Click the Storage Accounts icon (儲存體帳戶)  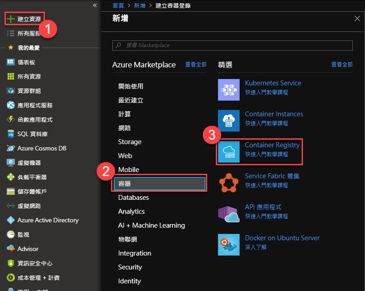tap(11, 191)
